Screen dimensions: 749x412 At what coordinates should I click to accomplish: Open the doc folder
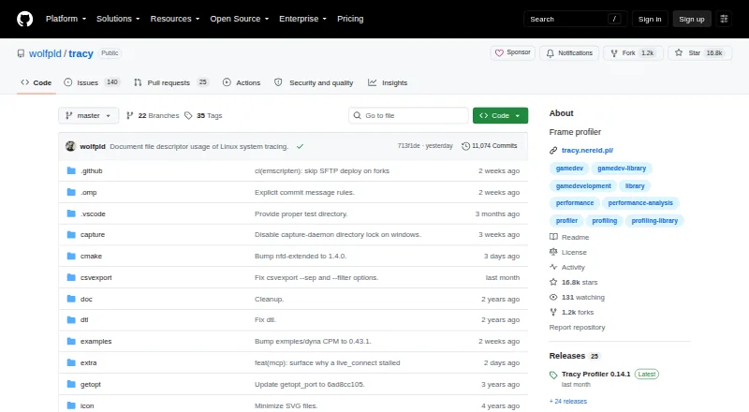[86, 300]
